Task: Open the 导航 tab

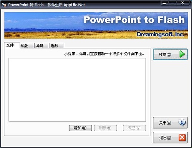Action: [42, 46]
